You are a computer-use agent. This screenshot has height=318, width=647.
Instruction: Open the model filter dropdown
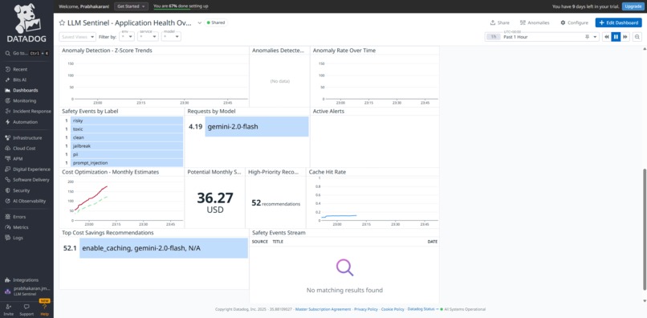171,37
